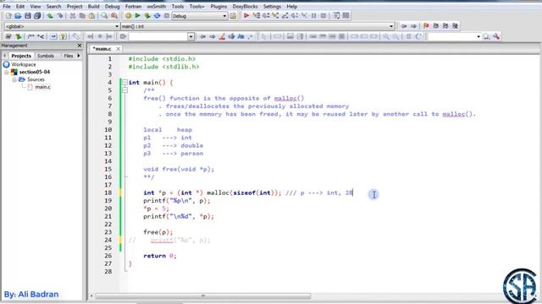Open the Replace dialog
This screenshot has height=304, width=542.
pos(114,16)
